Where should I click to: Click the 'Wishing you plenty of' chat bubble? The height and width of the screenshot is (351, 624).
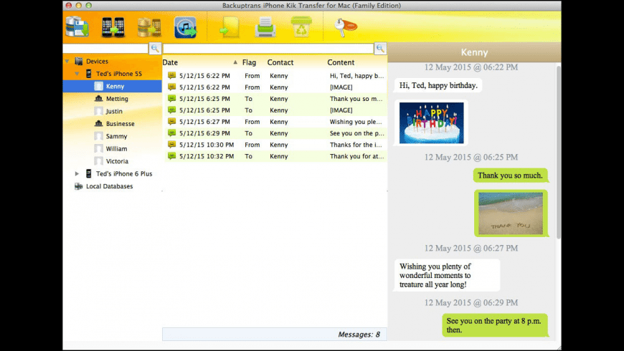(x=447, y=276)
